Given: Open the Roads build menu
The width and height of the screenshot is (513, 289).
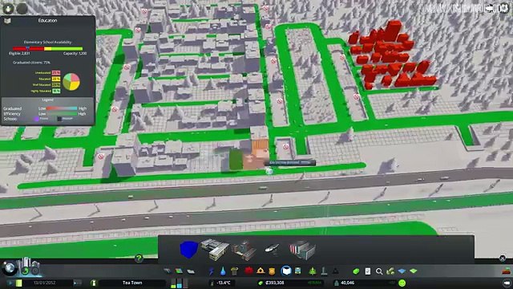Looking at the screenshot, I should [x=168, y=271].
